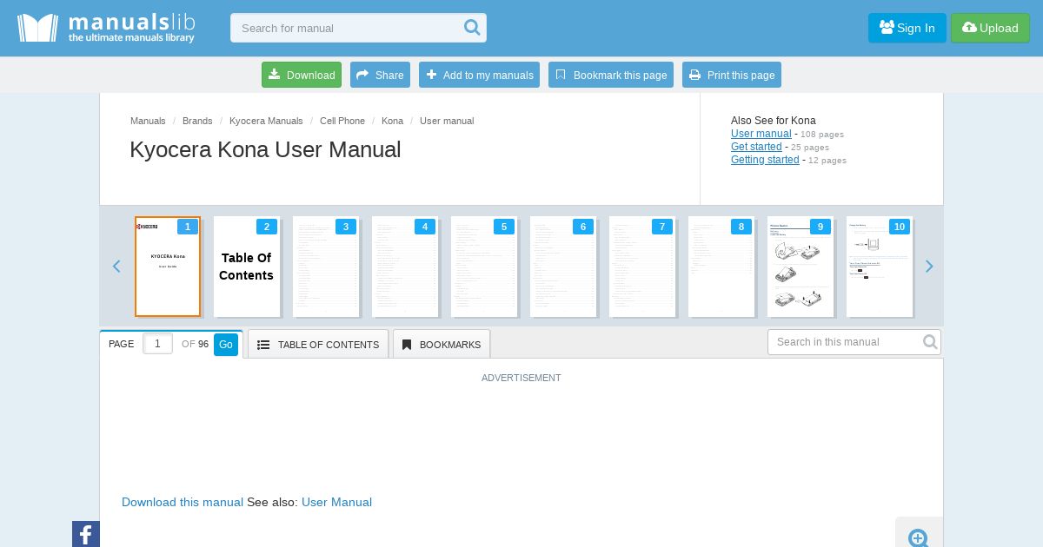Screen dimensions: 1043x547
Task: Bookmark this page
Action: point(611,75)
